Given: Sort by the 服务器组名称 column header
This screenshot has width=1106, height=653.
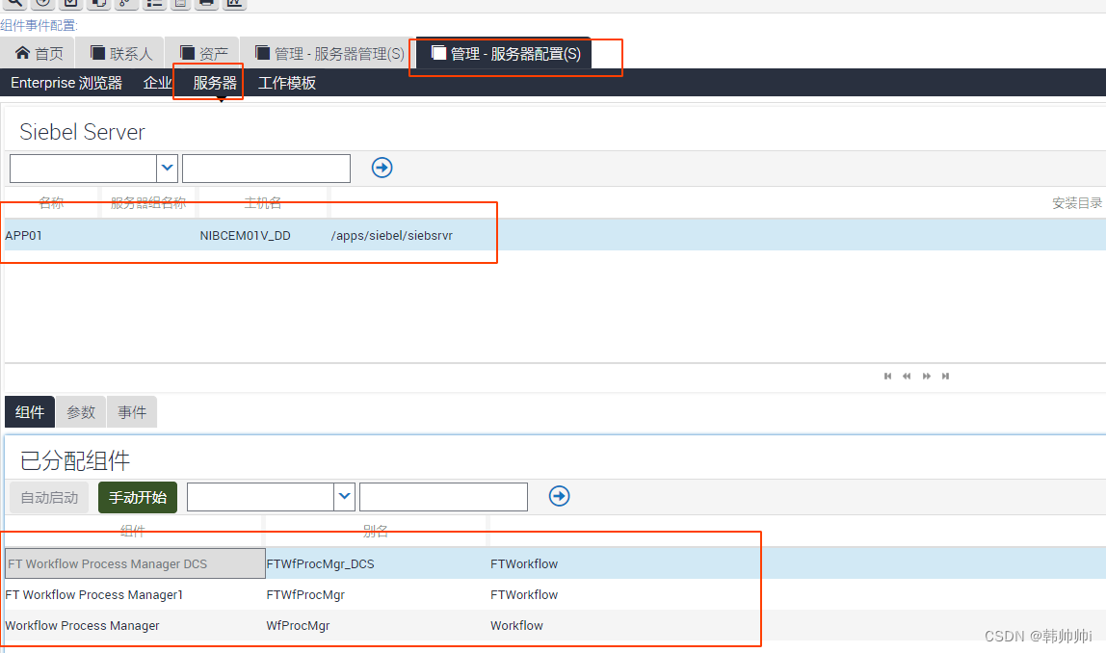Looking at the screenshot, I should tap(148, 203).
